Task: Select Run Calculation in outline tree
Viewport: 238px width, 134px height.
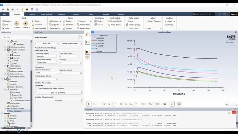Action: pyautogui.click(x=16, y=111)
